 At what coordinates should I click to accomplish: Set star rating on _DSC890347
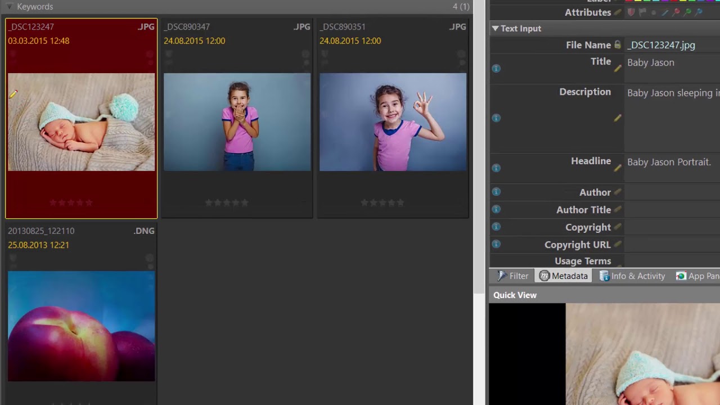coord(227,202)
